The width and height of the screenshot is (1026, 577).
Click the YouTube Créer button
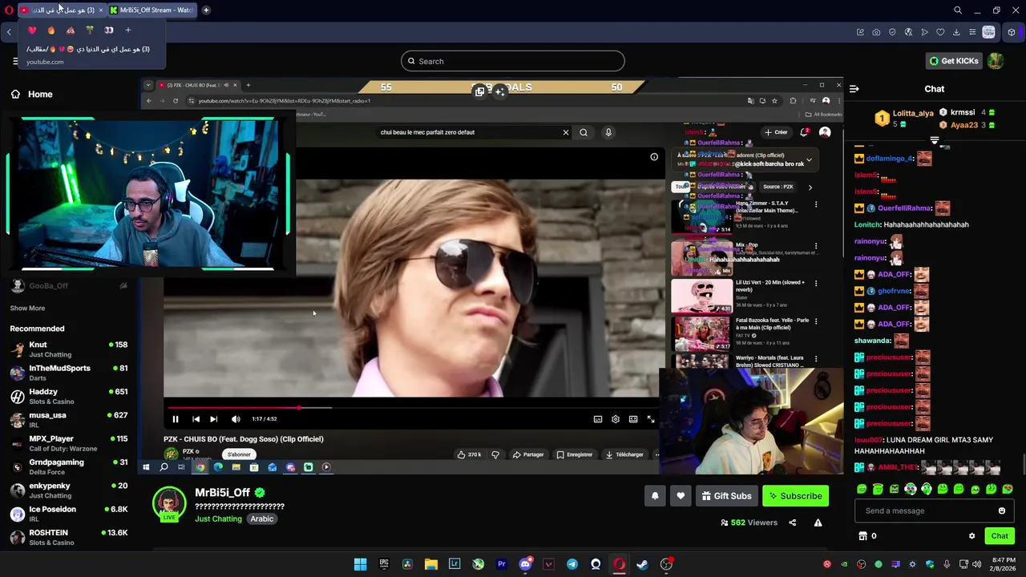(x=776, y=132)
